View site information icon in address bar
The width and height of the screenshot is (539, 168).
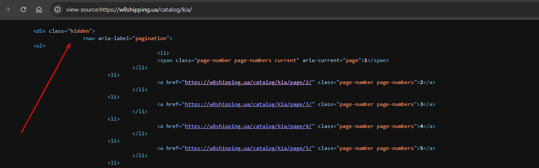point(57,9)
